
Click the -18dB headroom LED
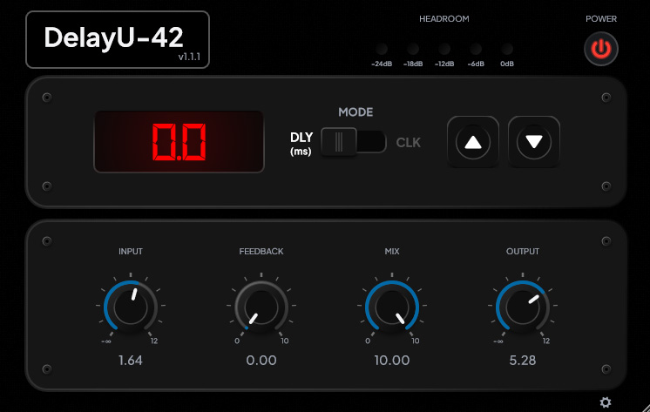413,49
